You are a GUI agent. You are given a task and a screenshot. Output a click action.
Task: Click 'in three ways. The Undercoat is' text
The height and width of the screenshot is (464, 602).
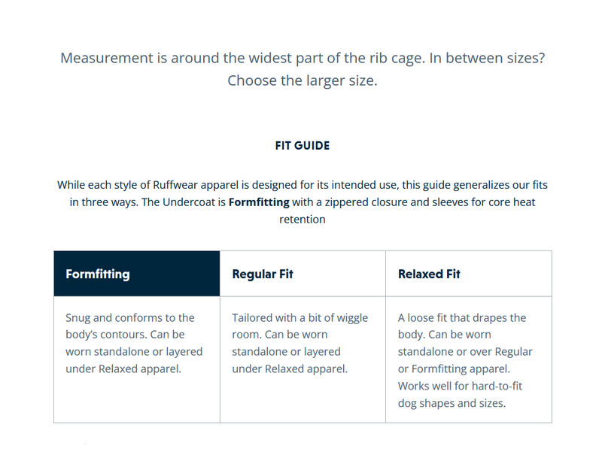[147, 202]
